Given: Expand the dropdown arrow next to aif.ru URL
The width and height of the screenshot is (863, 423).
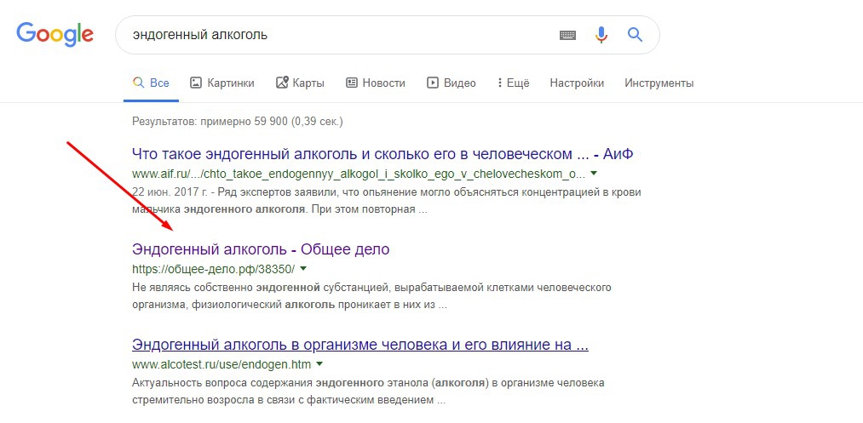Looking at the screenshot, I should 593,174.
